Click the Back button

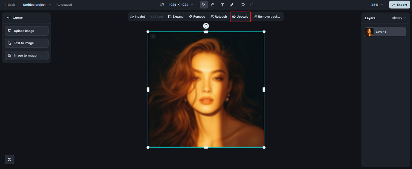click(10, 5)
